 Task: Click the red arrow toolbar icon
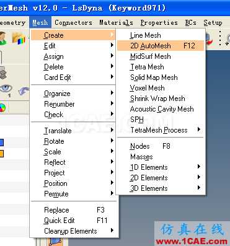pyautogui.click(x=209, y=40)
